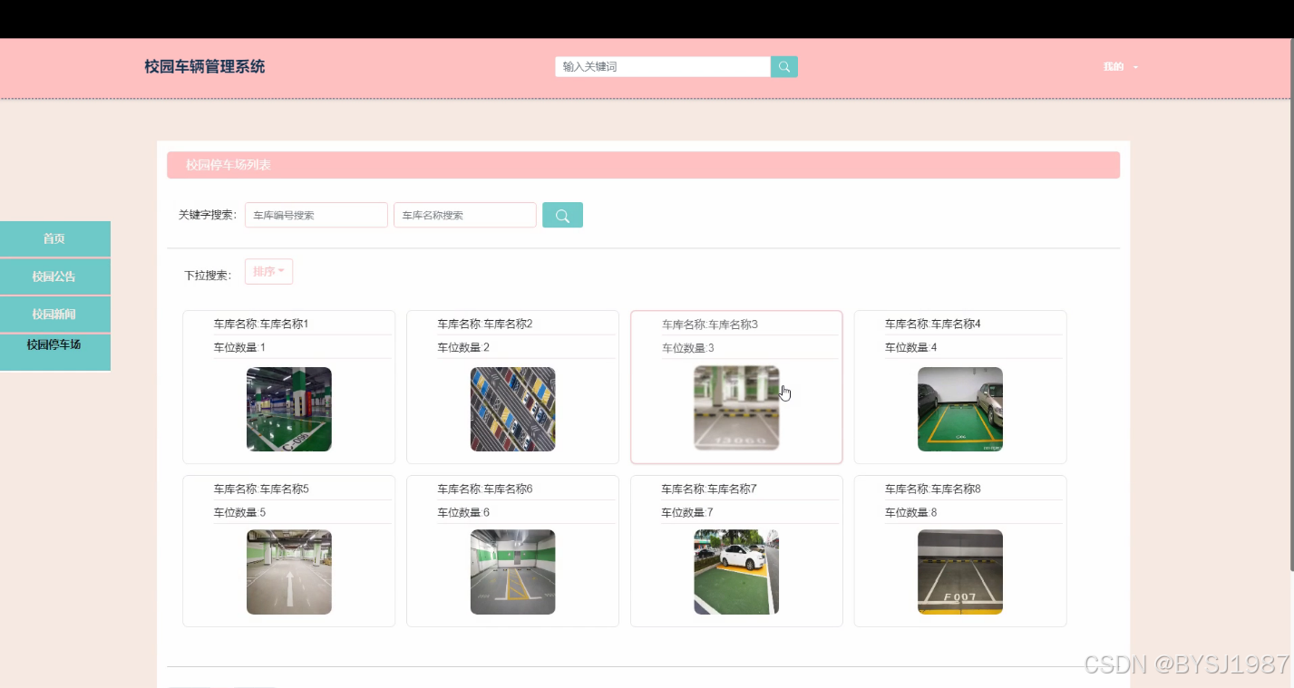Click text 车库名称:车库名称3
Viewport: 1294px width, 688px height.
pyautogui.click(x=709, y=324)
